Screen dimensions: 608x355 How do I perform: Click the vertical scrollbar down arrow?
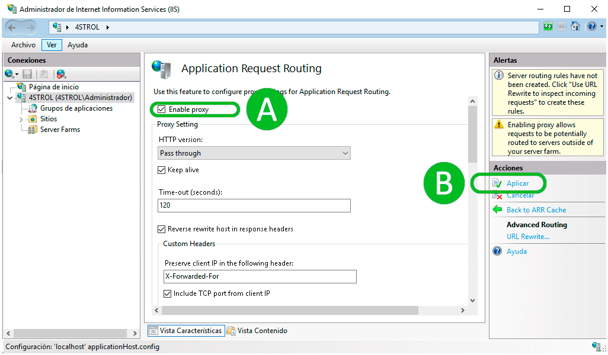472,301
